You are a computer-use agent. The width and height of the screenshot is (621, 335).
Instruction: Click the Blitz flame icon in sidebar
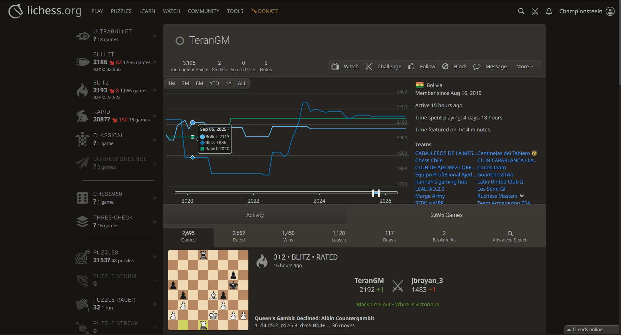click(82, 90)
